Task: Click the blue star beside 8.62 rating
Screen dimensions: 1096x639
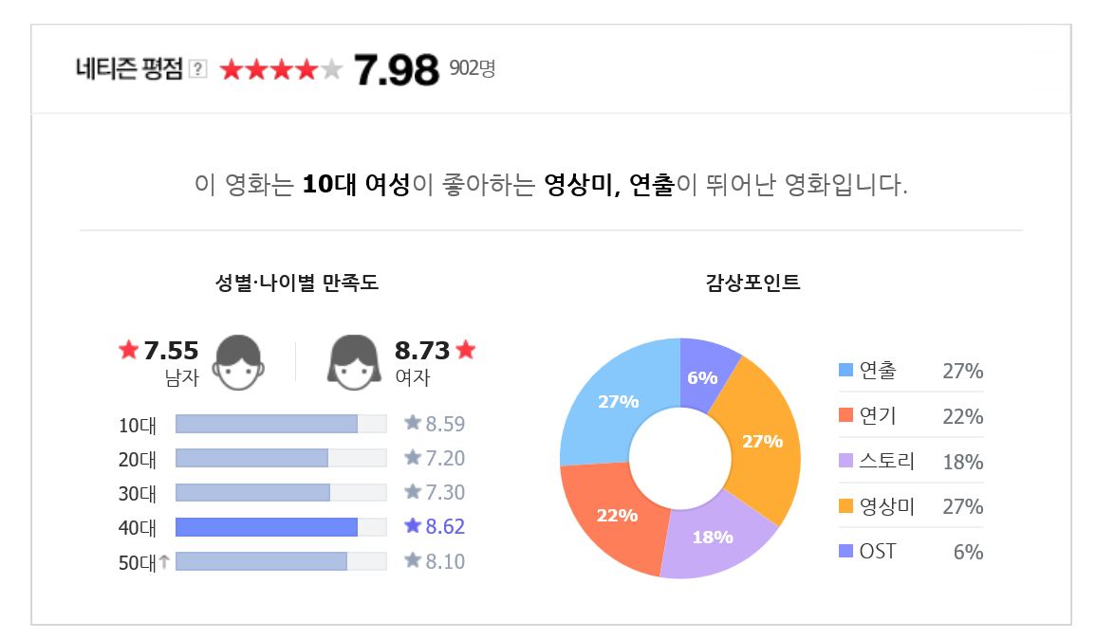Action: [x=413, y=525]
